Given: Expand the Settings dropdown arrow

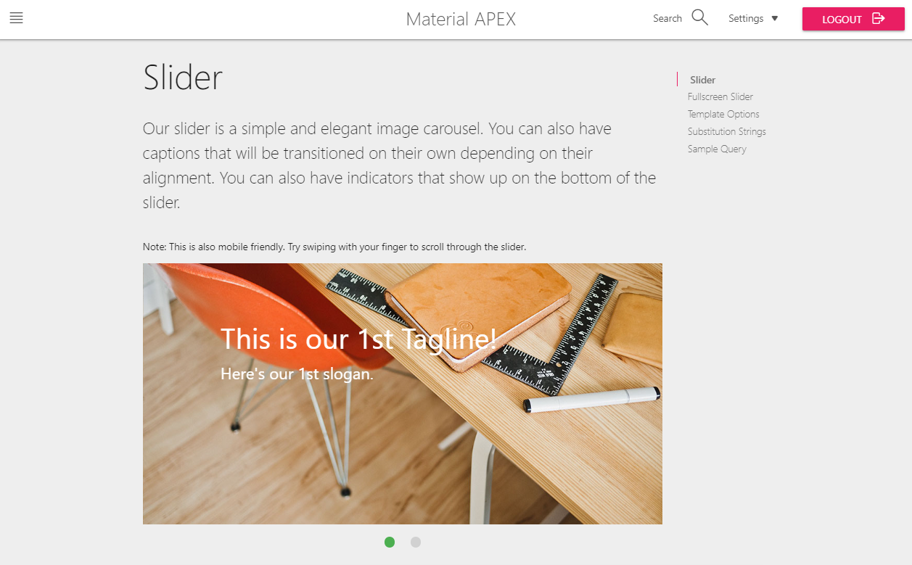Looking at the screenshot, I should 774,19.
